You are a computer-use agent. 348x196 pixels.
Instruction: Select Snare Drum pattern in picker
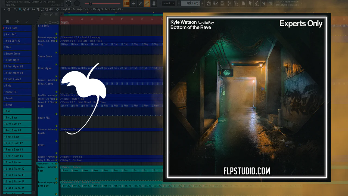coord(17,54)
